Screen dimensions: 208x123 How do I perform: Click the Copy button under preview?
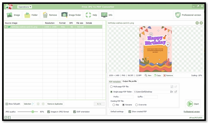157,75
